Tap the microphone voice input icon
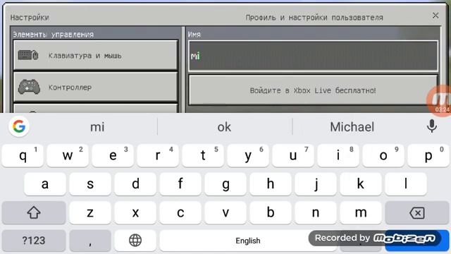 click(432, 126)
